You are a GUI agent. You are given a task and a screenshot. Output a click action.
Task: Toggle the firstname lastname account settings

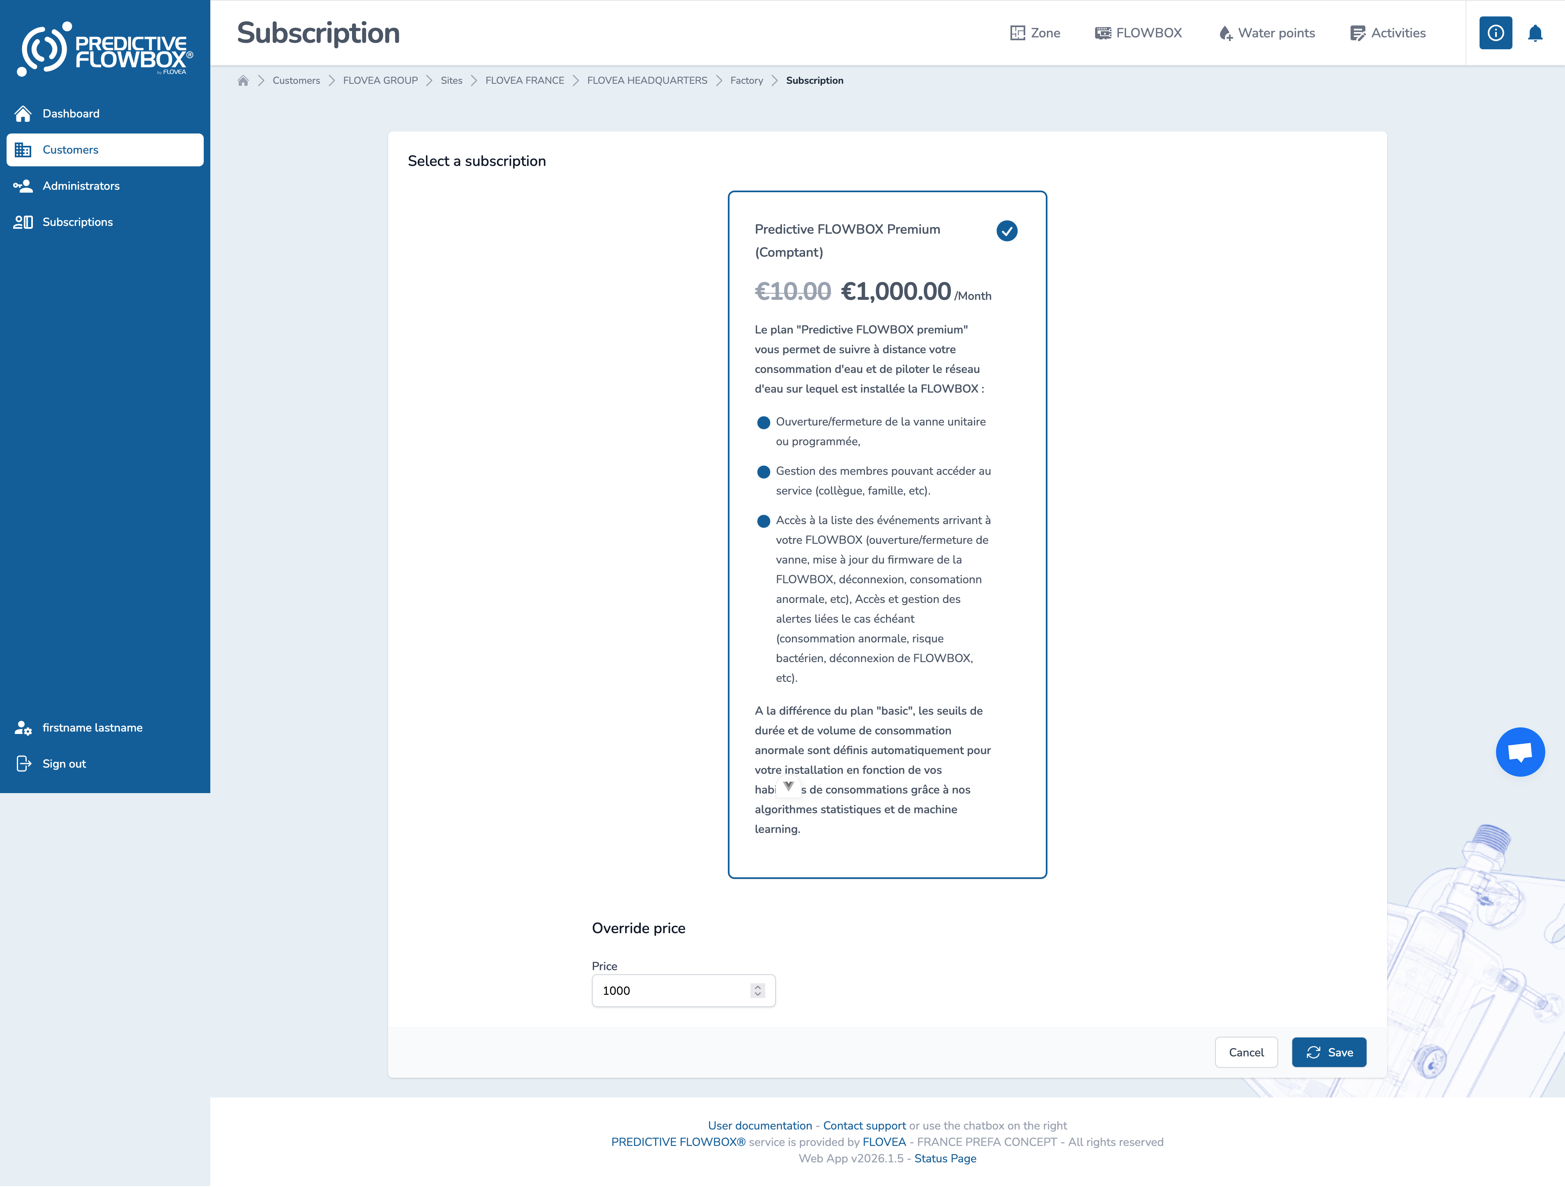click(92, 727)
